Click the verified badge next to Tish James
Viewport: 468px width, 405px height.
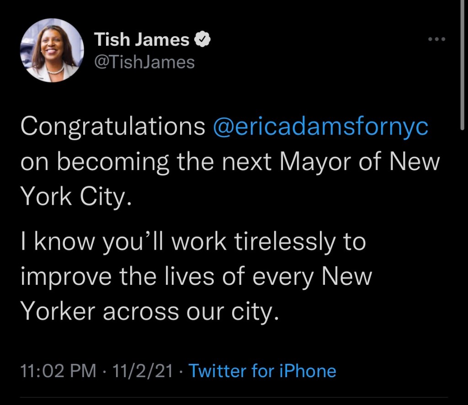click(x=202, y=40)
